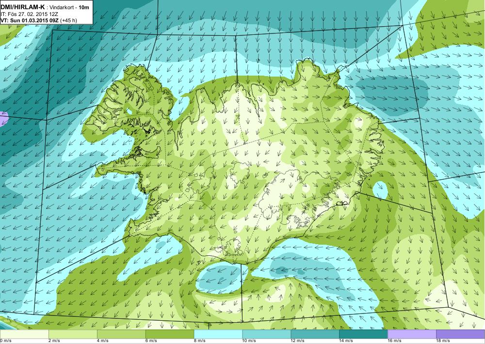The width and height of the screenshot is (485, 344).
Task: Click the "2 m/s" legend label
Action: 54,341
